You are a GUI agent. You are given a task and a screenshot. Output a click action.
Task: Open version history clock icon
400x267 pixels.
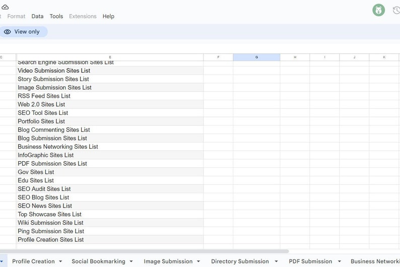point(396,10)
